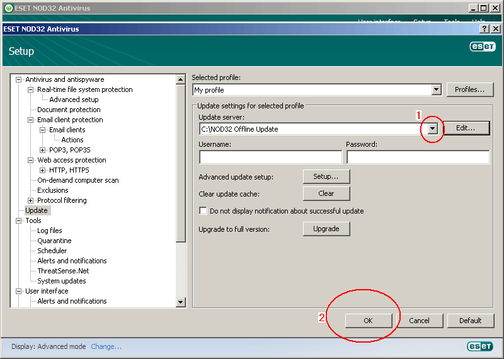
Task: Select the Real-time file system protection label
Action: point(85,89)
